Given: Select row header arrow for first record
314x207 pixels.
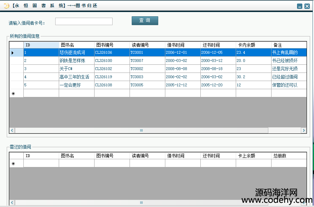Looking at the screenshot, I should click(13, 53).
